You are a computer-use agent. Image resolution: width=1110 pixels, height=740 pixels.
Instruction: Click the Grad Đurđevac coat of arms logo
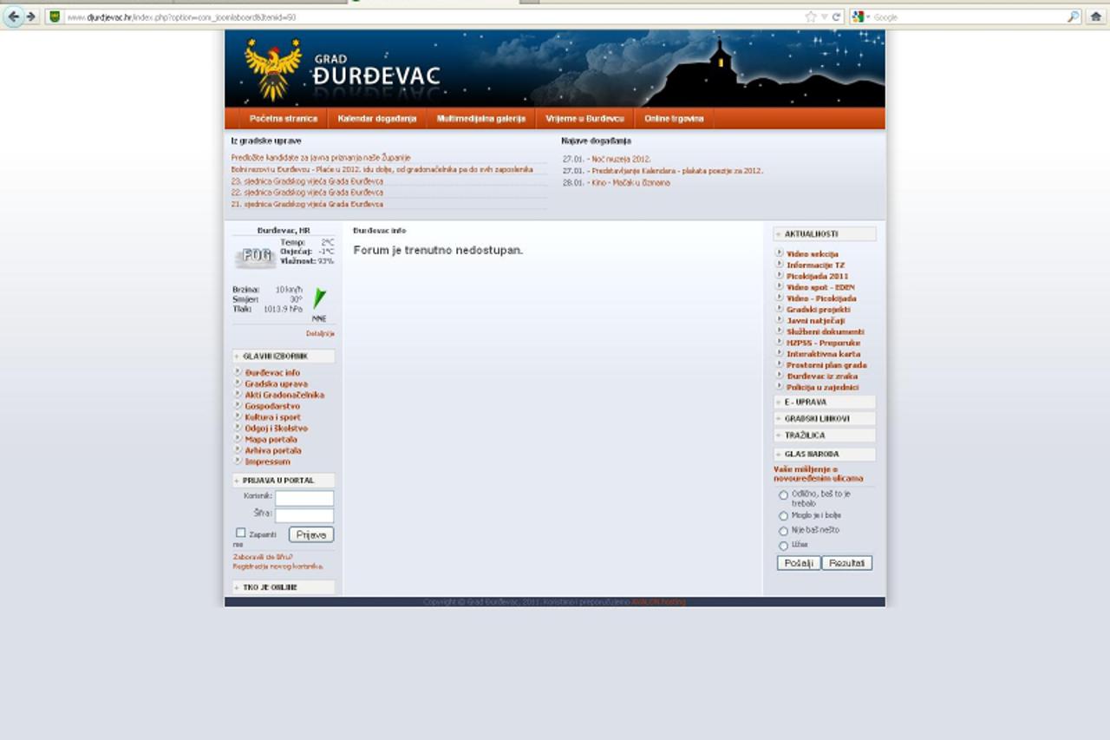coord(272,69)
